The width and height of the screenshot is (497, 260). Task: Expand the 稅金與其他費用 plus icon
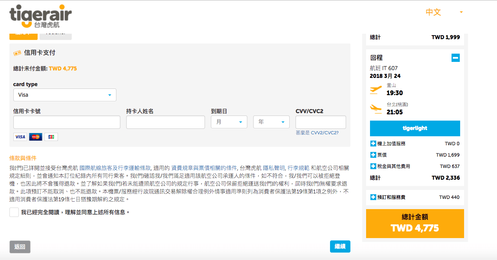coord(373,166)
